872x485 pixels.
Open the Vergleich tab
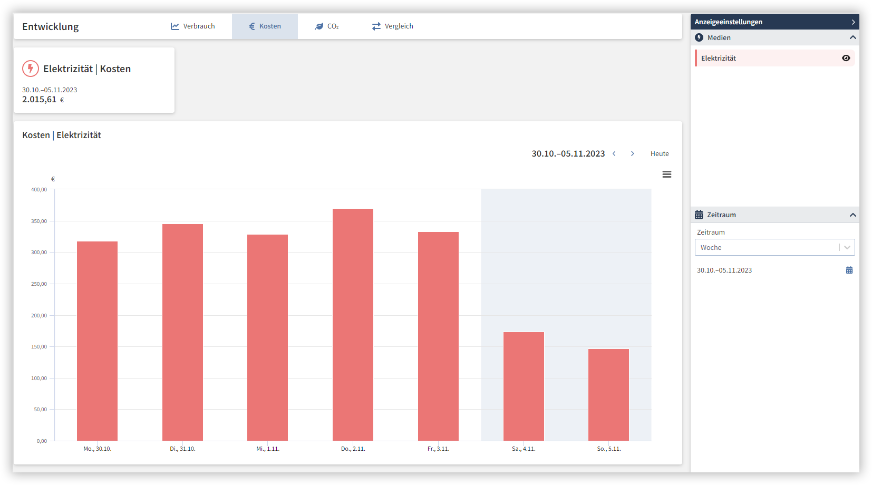[393, 26]
